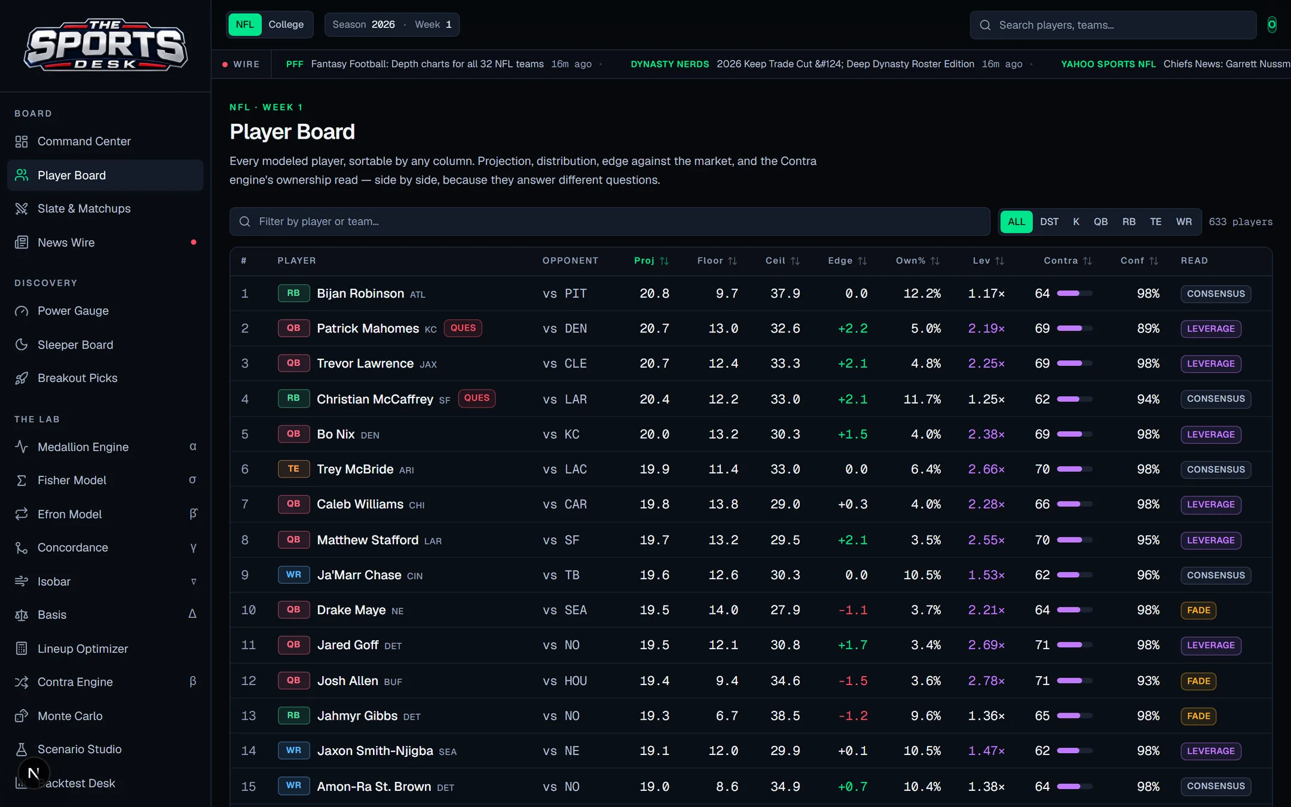Click the Efron Model repeat icon
The image size is (1291, 807).
point(22,514)
